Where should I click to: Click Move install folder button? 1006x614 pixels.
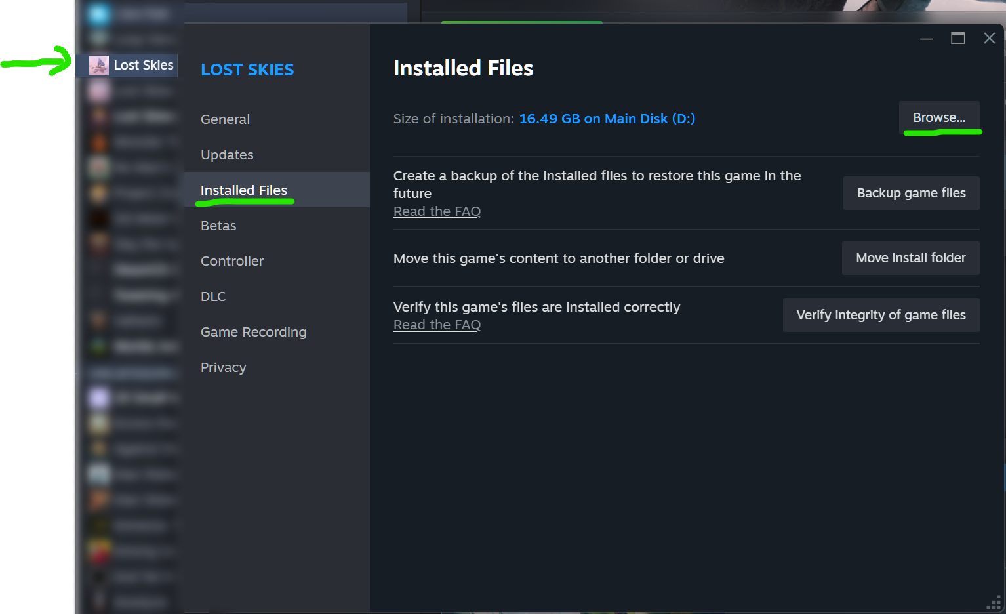coord(910,258)
